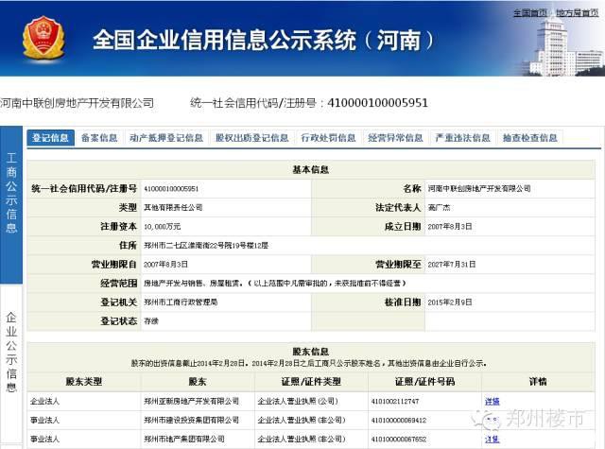This screenshot has width=605, height=449.
Task: Switch to 行政处罚信息 tab
Action: tap(328, 138)
